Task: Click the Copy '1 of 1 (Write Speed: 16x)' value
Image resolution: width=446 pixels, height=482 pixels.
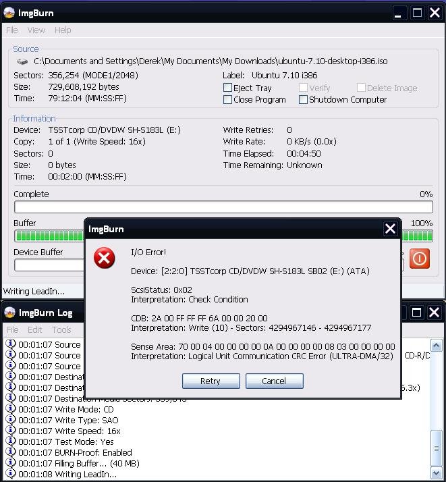Action: tap(96, 141)
